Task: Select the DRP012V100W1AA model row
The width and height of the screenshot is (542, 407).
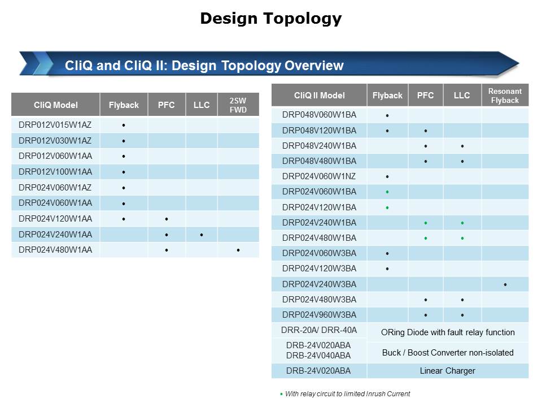Action: (x=56, y=171)
